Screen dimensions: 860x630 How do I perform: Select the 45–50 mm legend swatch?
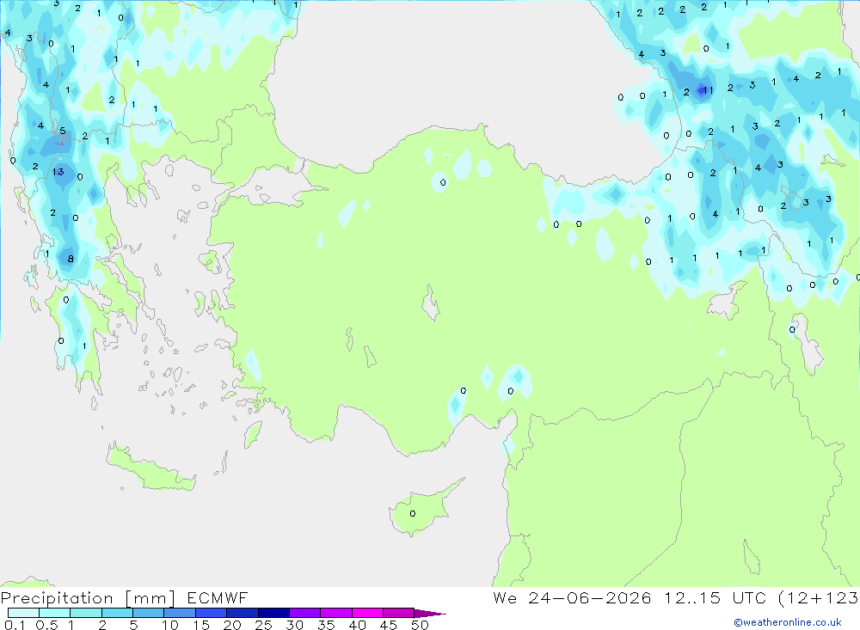pos(399,613)
